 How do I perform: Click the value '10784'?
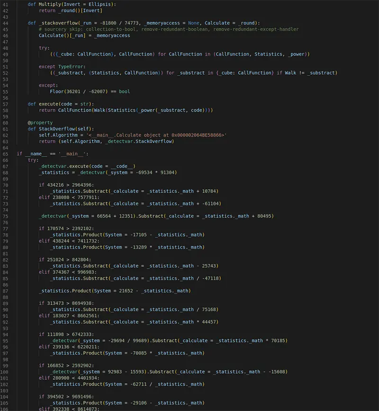(x=209, y=192)
